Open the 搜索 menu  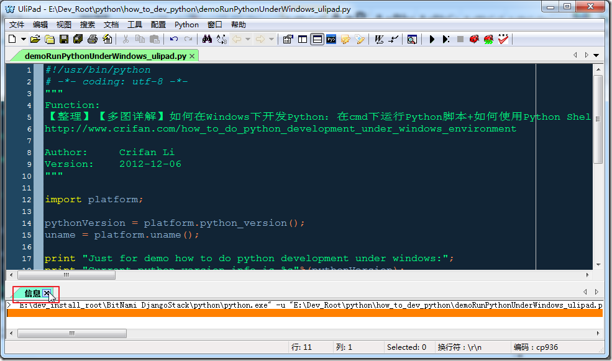point(88,25)
